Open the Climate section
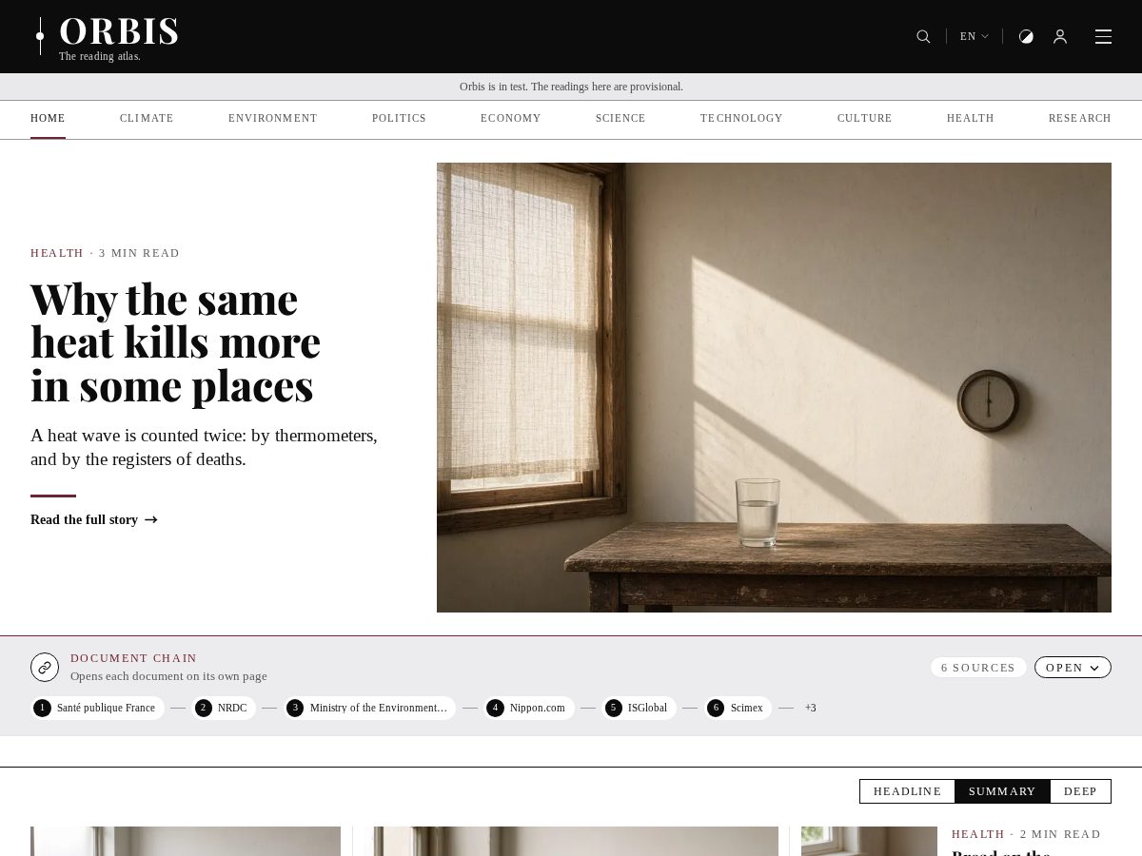This screenshot has width=1142, height=856. (x=147, y=118)
